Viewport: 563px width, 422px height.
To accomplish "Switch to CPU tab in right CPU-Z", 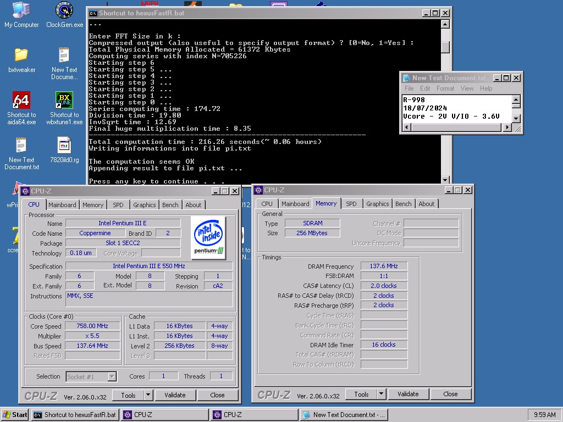I will point(267,204).
